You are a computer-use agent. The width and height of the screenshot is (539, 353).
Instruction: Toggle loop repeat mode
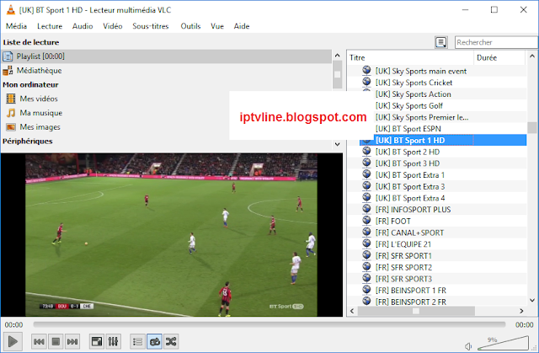tap(154, 342)
